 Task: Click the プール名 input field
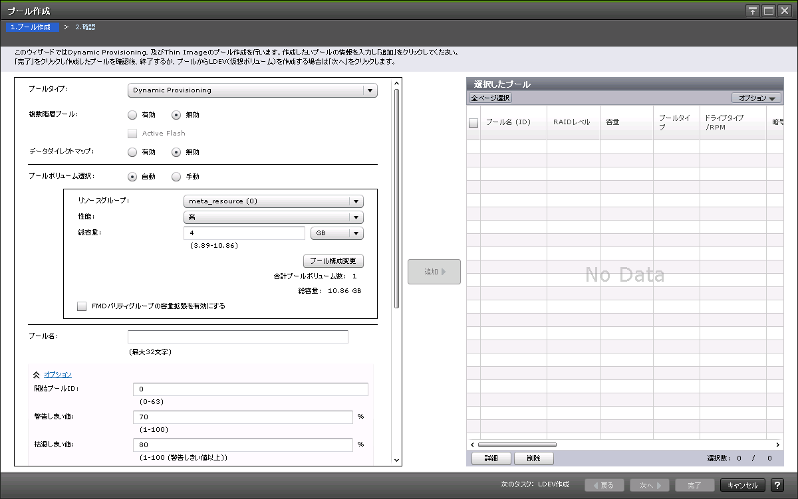point(238,336)
